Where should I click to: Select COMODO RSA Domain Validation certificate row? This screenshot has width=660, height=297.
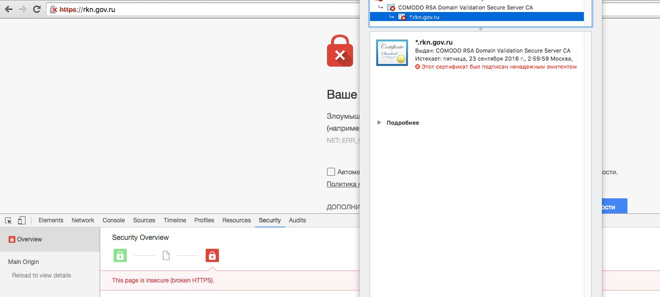point(477,8)
